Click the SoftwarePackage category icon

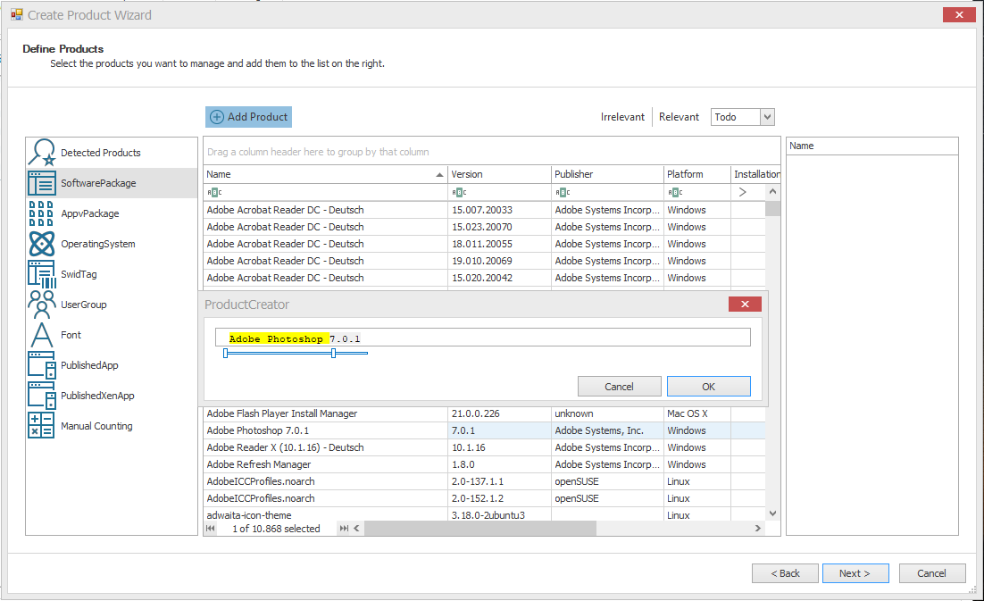click(x=42, y=183)
